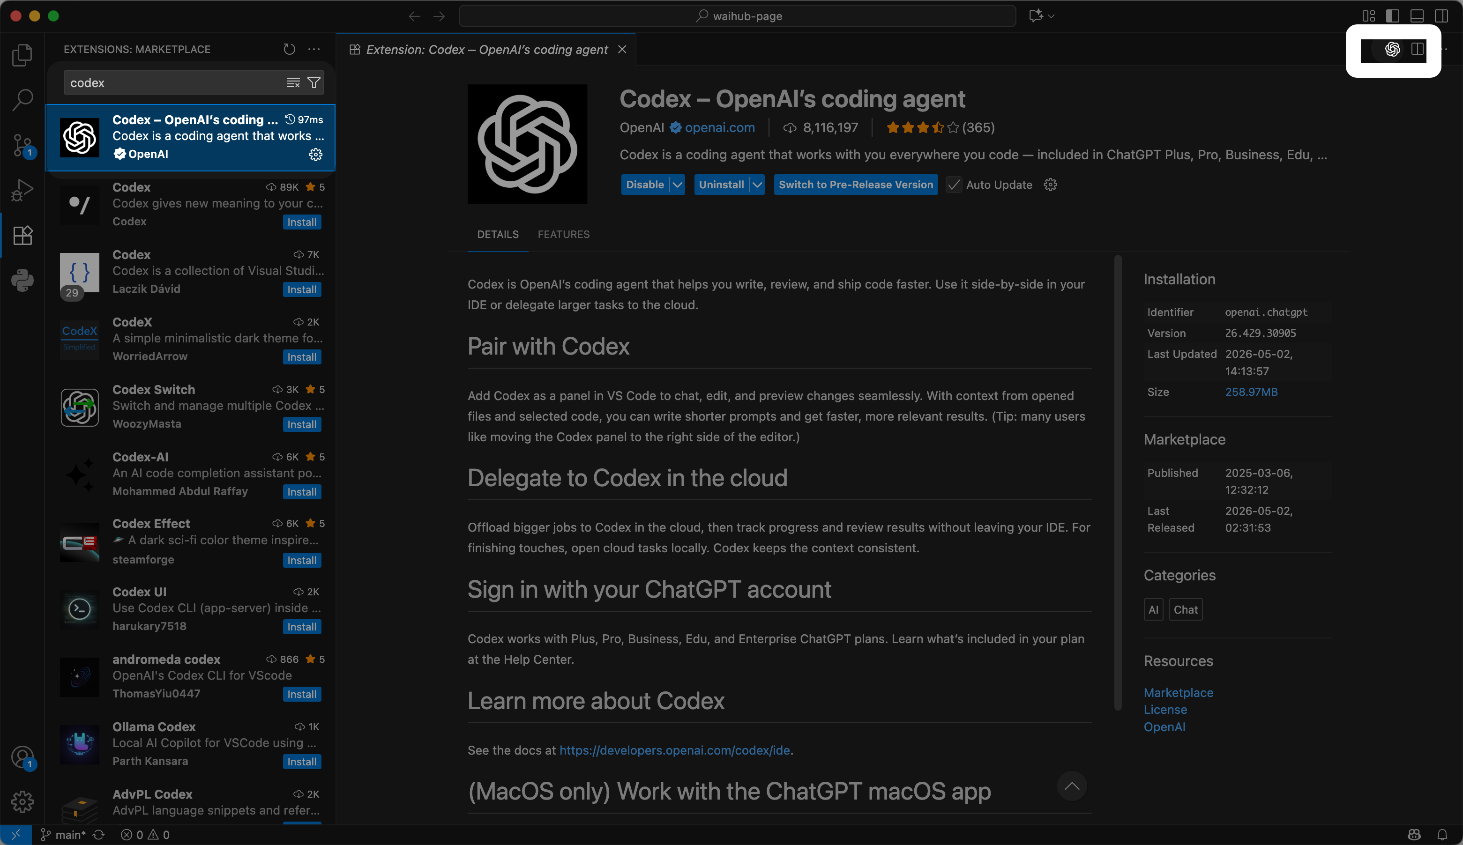
Task: Toggle the bottom panel visibility
Action: pyautogui.click(x=1417, y=15)
